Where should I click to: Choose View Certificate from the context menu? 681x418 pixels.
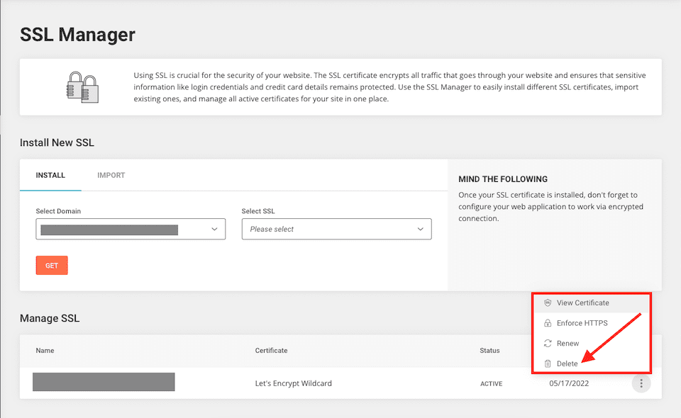coord(582,303)
